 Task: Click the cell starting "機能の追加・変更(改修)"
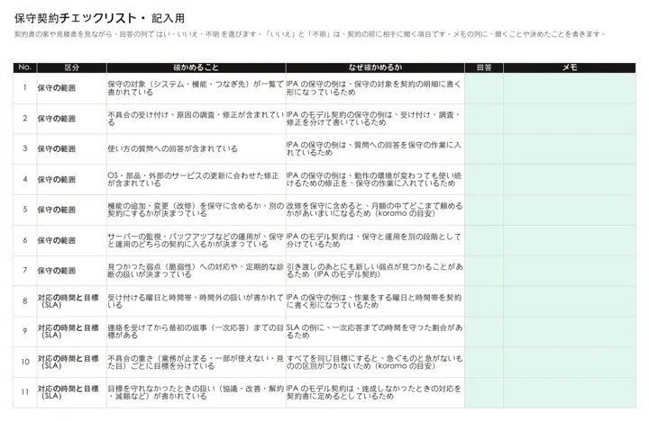(x=196, y=210)
